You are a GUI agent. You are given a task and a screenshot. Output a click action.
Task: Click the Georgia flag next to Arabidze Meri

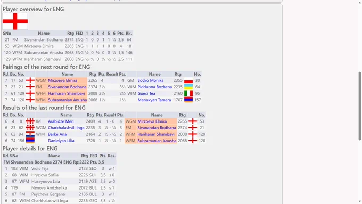(x=30, y=121)
